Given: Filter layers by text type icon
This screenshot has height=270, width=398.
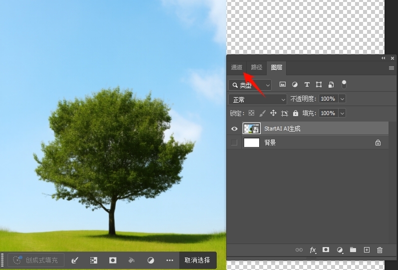Looking at the screenshot, I should 307,85.
